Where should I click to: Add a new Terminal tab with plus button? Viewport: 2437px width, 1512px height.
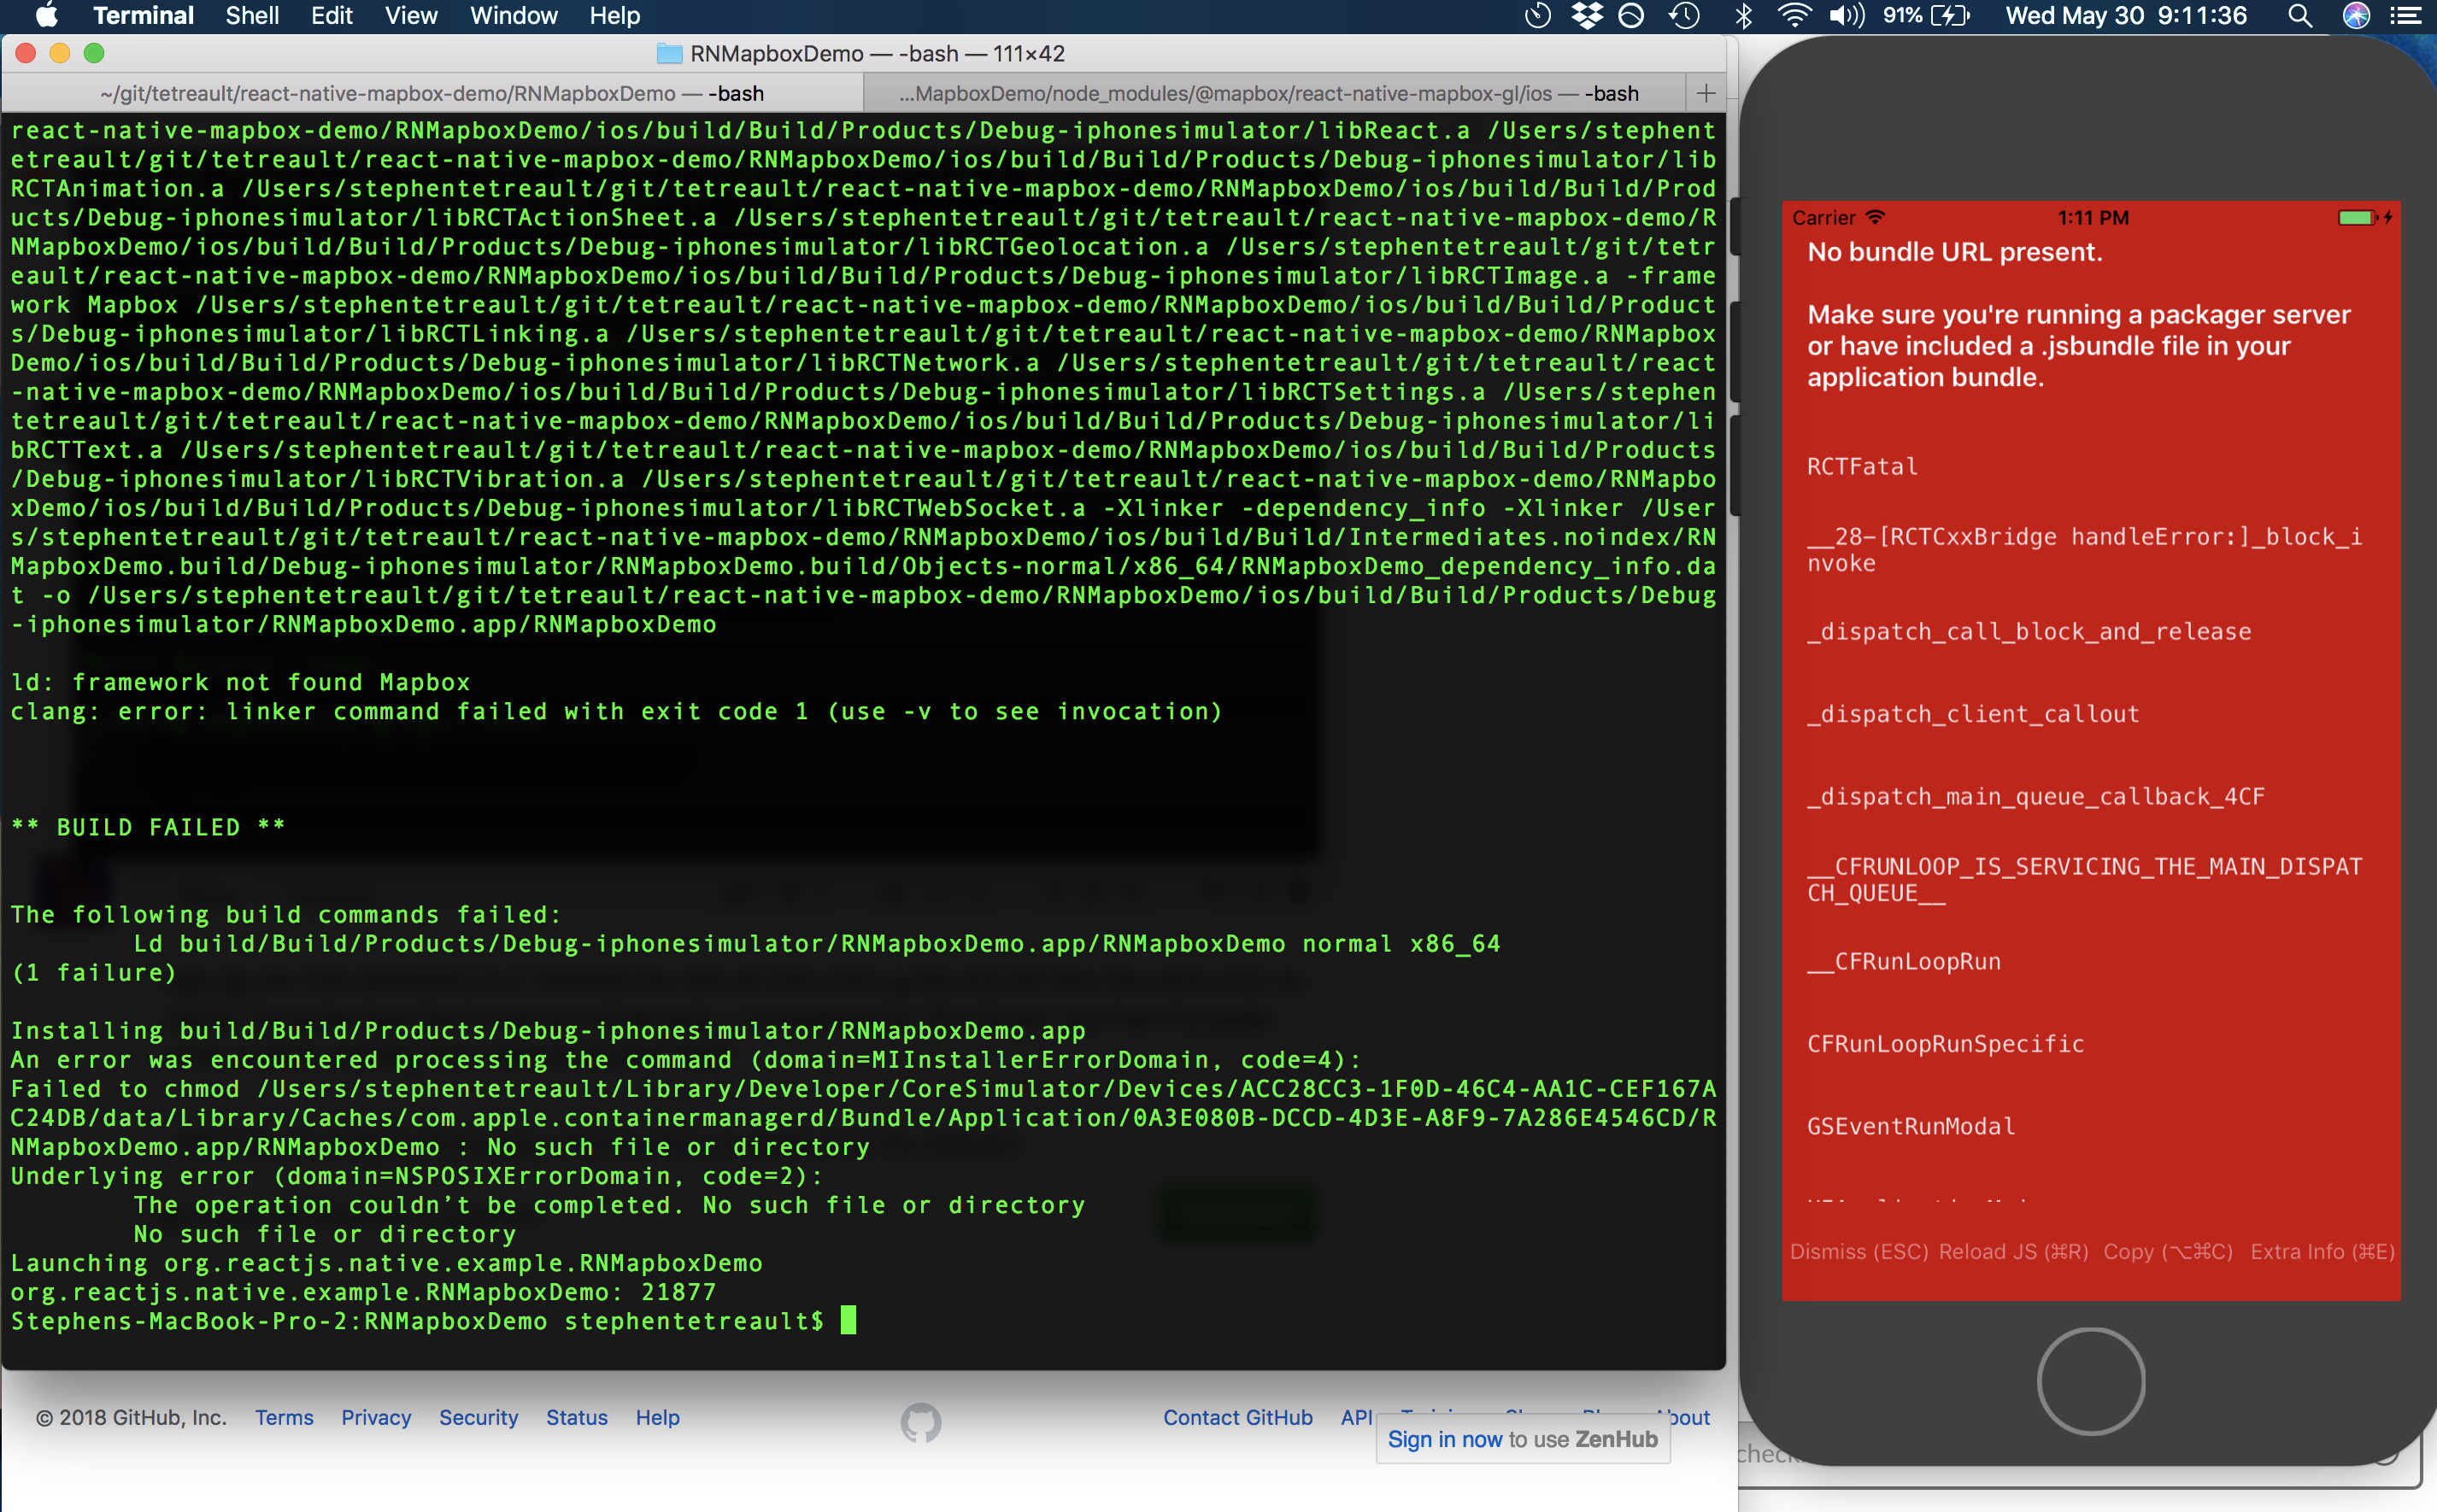[1706, 93]
